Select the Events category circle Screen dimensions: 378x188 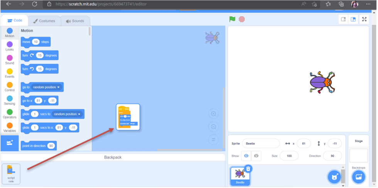[10, 71]
